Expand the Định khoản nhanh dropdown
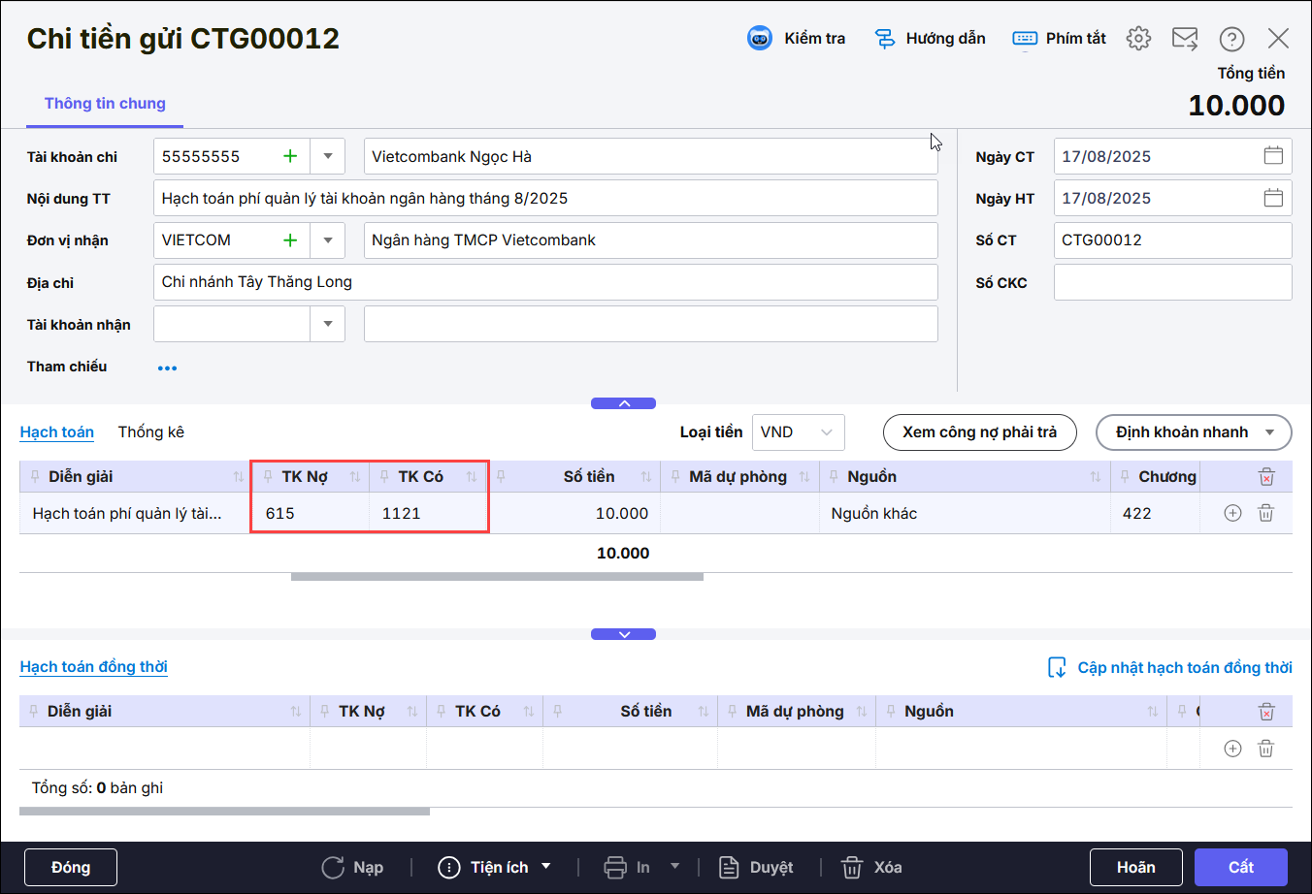The width and height of the screenshot is (1312, 894). click(1269, 432)
